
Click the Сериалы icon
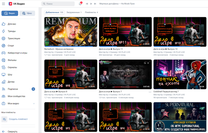[x=4, y=67]
